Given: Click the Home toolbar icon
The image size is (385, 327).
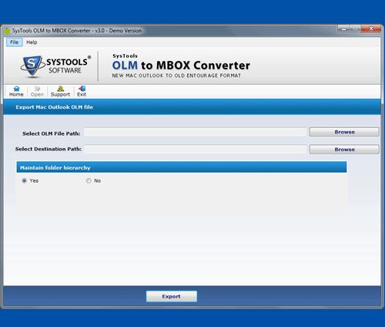Looking at the screenshot, I should [16, 92].
